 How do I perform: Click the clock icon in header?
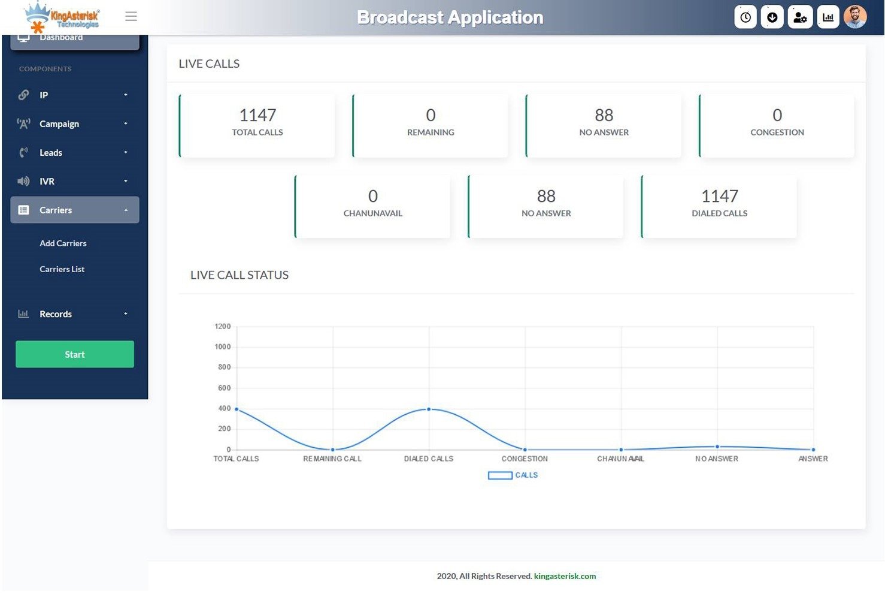745,17
